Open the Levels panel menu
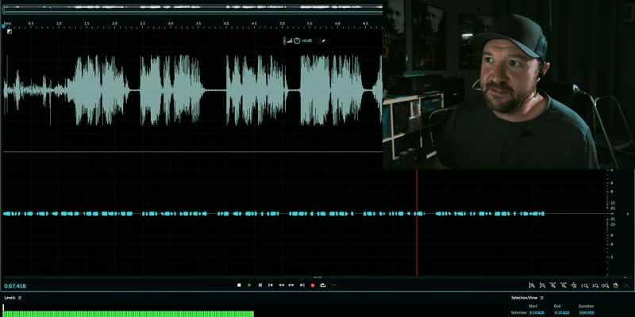The image size is (635, 317). tap(20, 298)
